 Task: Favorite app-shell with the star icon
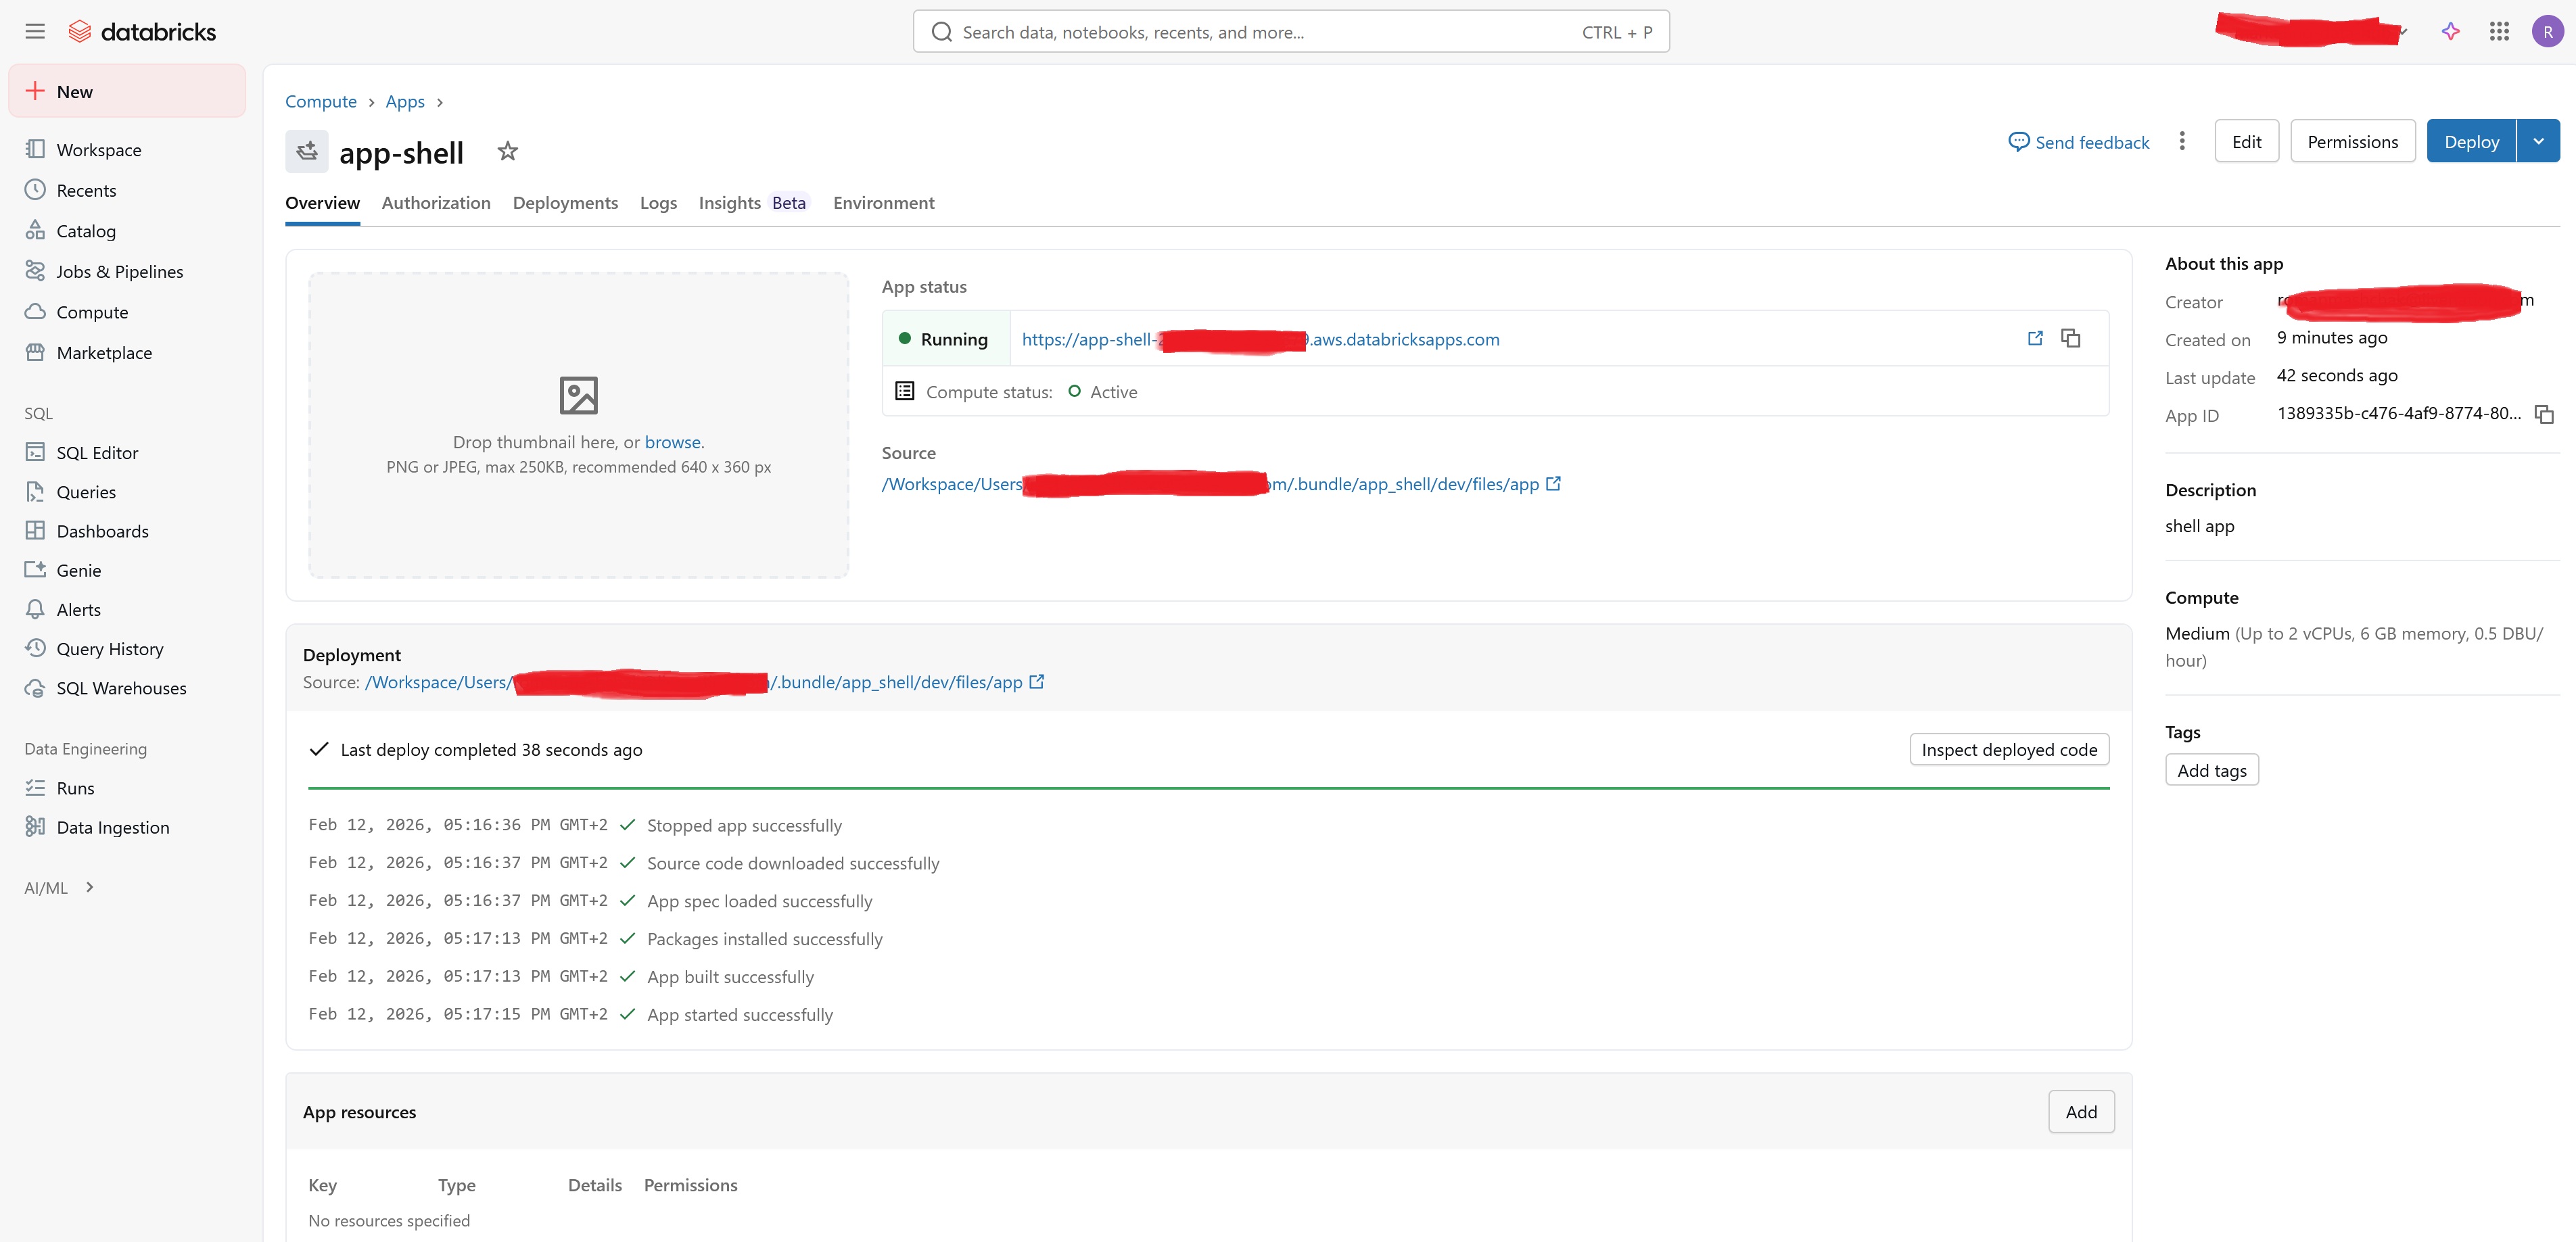[x=508, y=152]
